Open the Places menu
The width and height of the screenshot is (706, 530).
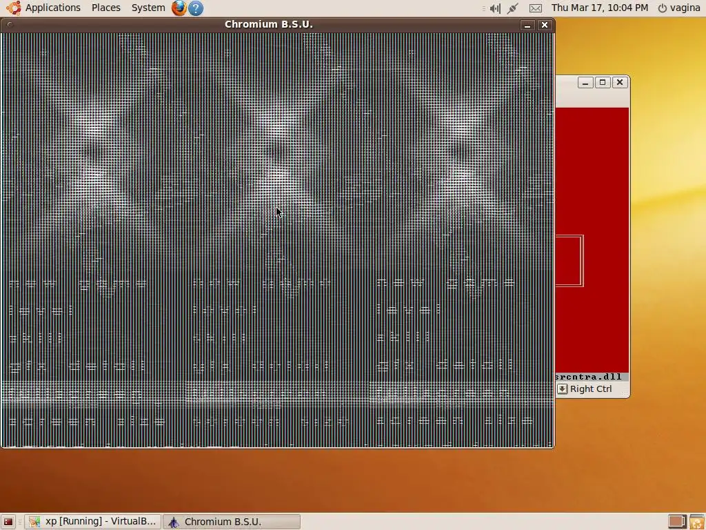point(105,8)
